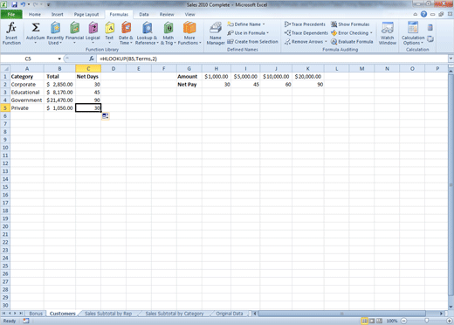Open the Lookup & Reference functions
Viewport: 454px width, 325px height.
[x=147, y=33]
